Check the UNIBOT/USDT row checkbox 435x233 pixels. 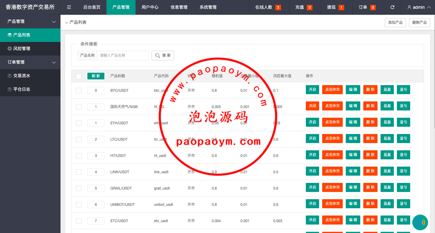[79, 205]
